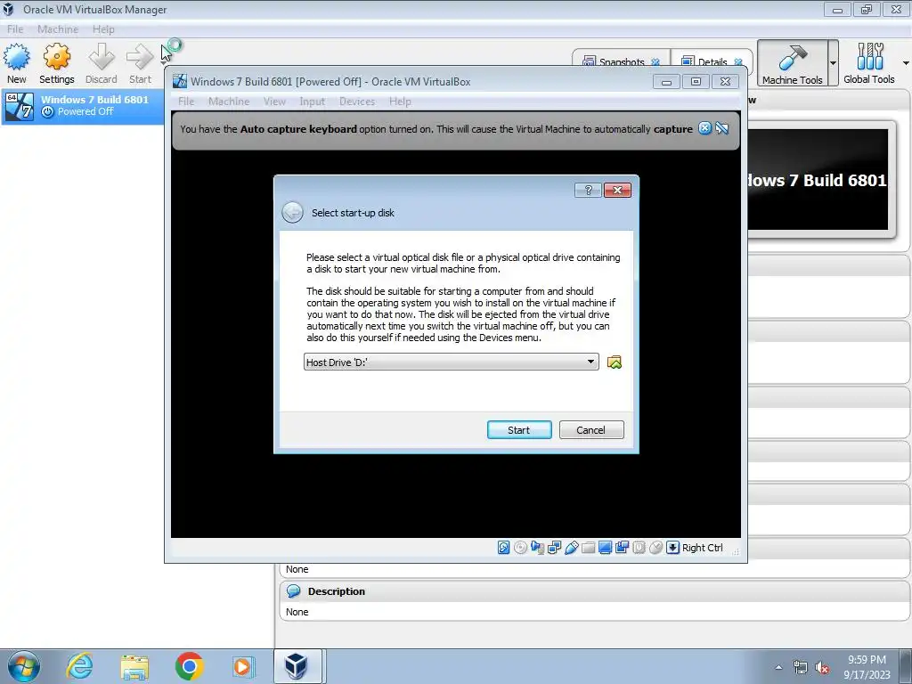
Task: Open the VM window Devices menu
Action: coord(357,102)
